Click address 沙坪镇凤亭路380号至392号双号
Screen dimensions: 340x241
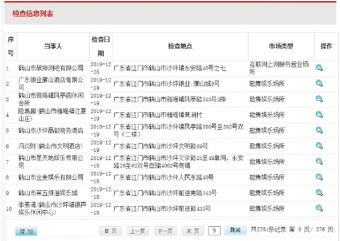(x=179, y=130)
